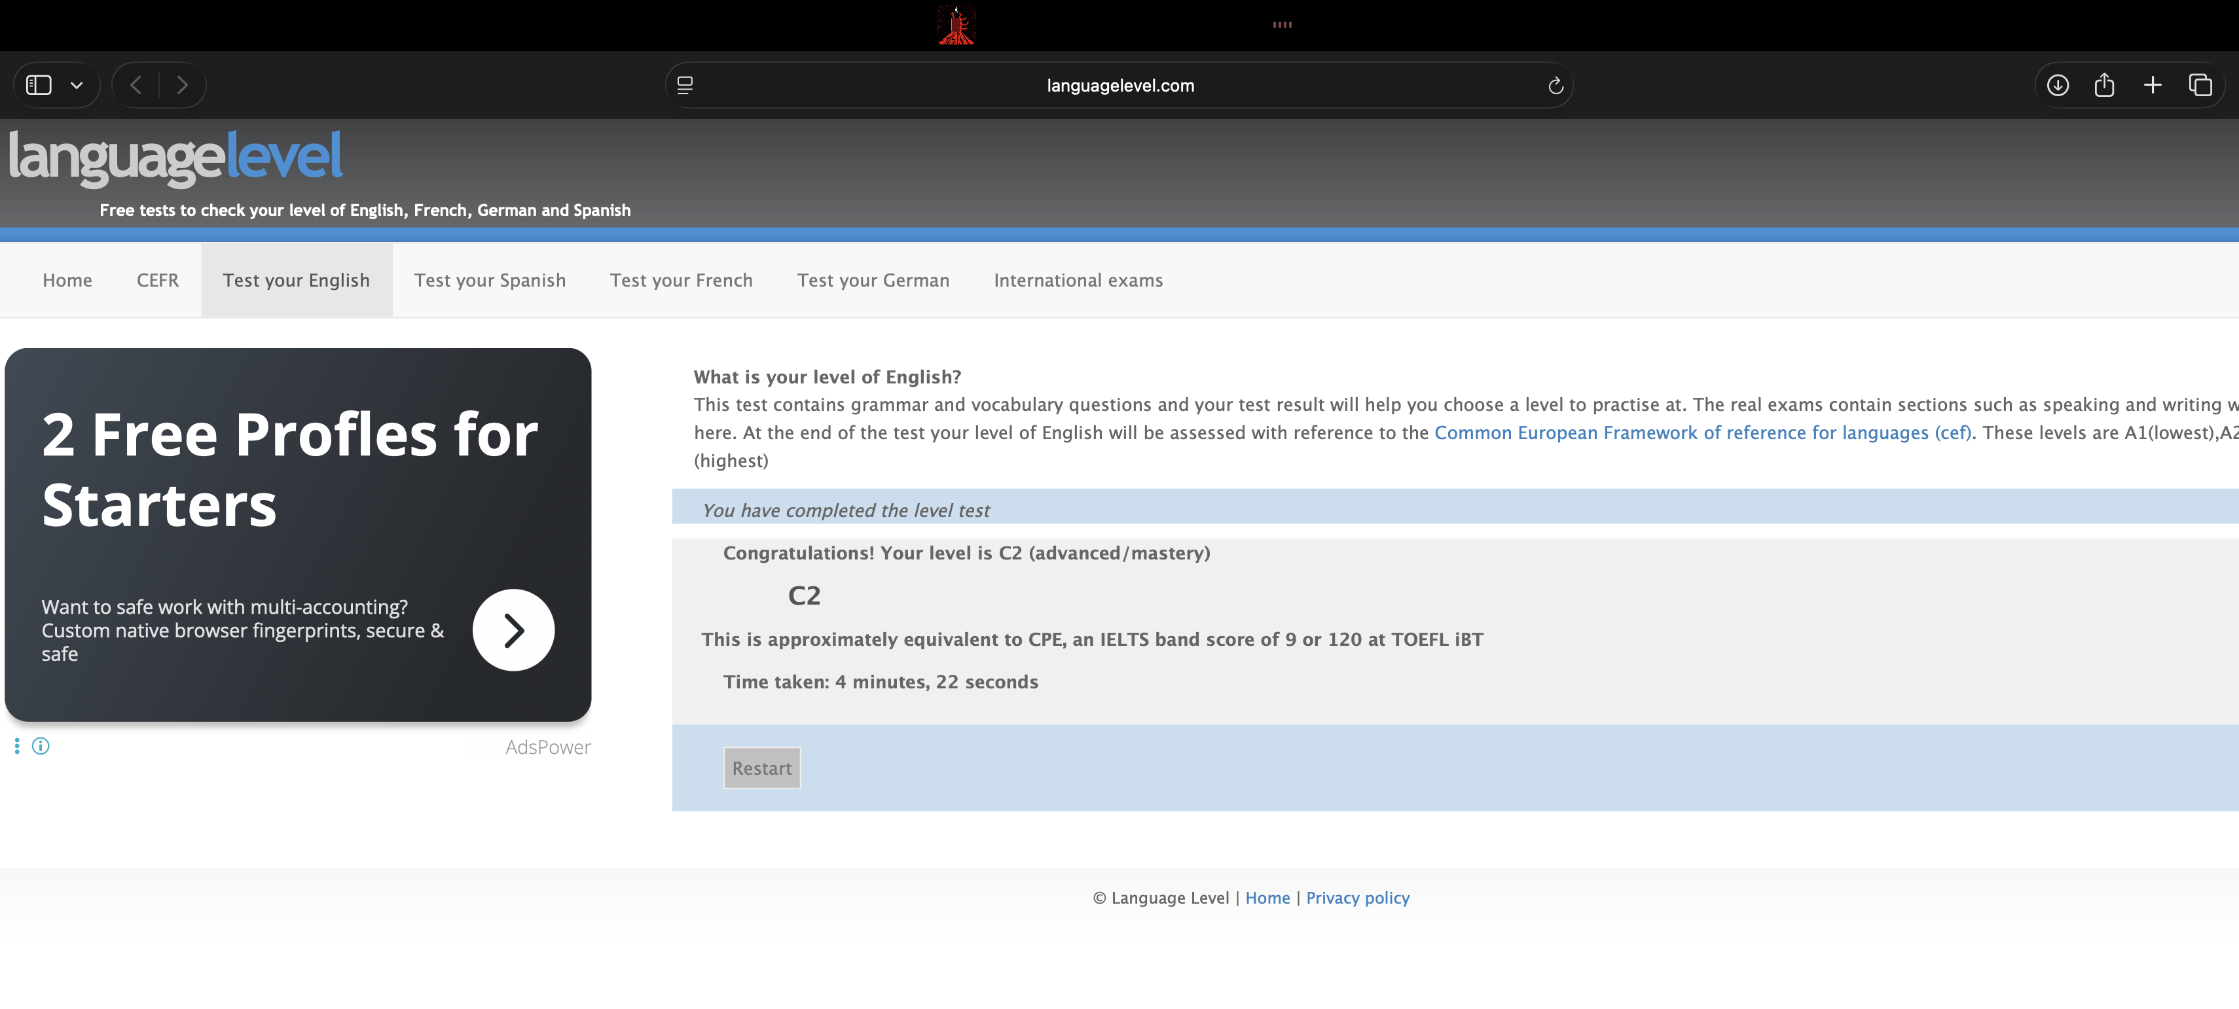The height and width of the screenshot is (1009, 2239).
Task: Open the page reader menu icon
Action: [x=685, y=85]
